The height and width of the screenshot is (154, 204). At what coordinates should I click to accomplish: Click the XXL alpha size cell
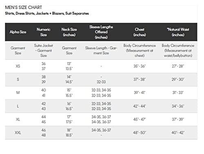pyautogui.click(x=18, y=132)
